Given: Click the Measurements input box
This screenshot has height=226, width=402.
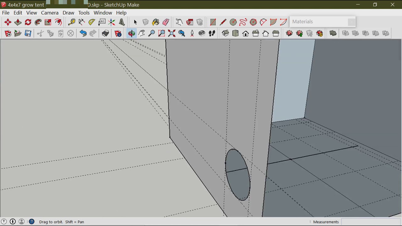Looking at the screenshot, I should coord(371,222).
